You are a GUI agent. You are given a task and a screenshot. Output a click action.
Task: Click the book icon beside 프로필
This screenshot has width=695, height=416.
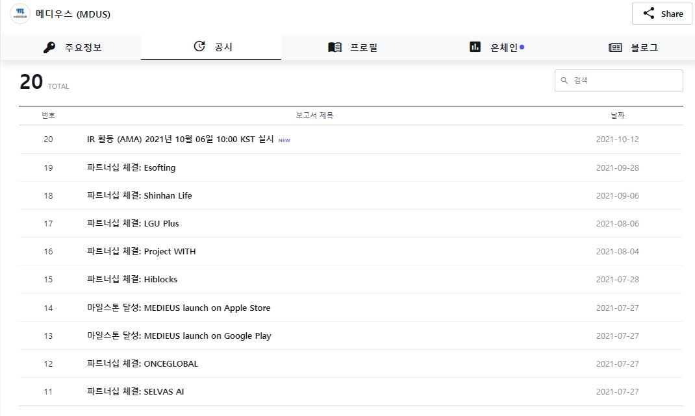pos(335,47)
